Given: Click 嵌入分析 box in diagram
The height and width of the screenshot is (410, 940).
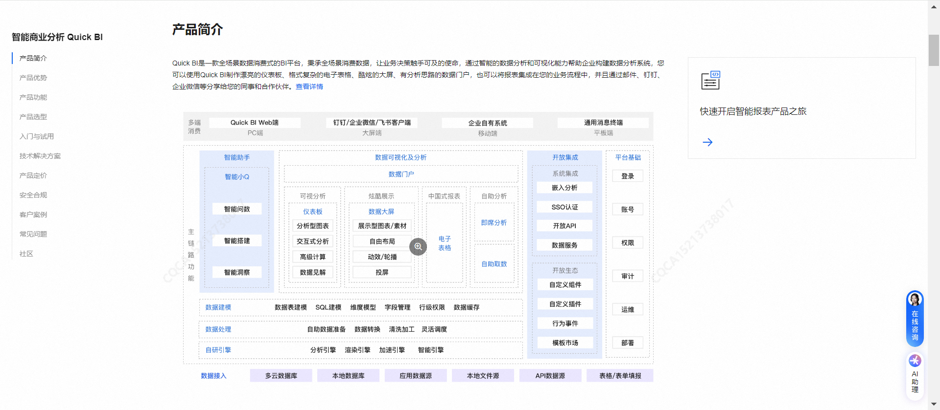Looking at the screenshot, I should click(x=564, y=188).
